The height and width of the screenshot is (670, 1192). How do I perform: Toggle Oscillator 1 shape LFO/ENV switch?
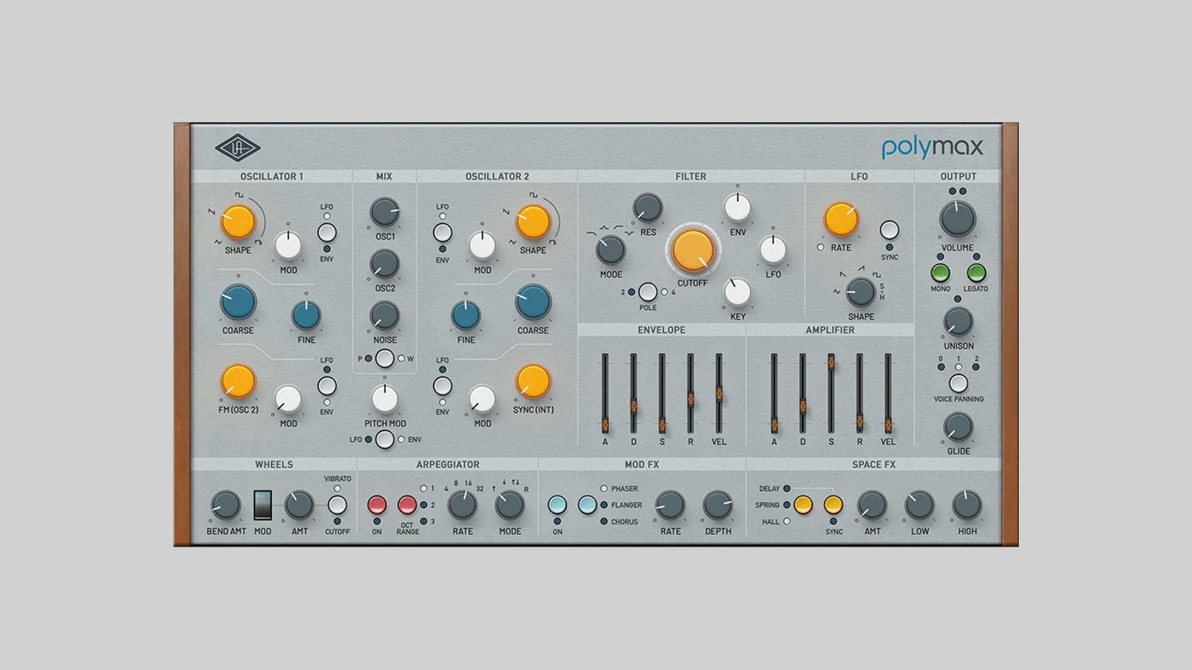click(x=327, y=233)
